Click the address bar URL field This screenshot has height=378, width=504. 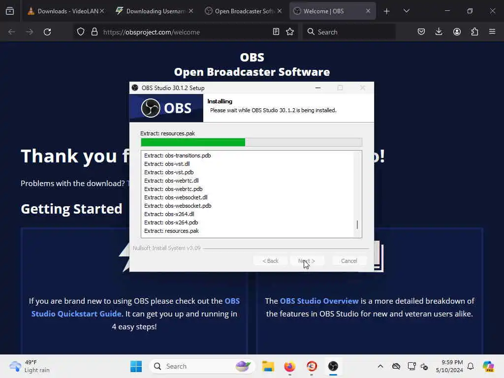(185, 32)
